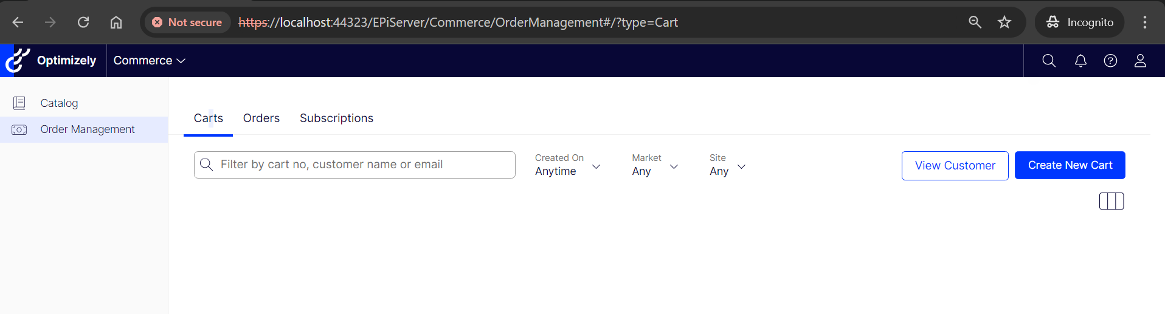Image resolution: width=1165 pixels, height=314 pixels.
Task: Toggle the column layout settings icon
Action: pyautogui.click(x=1111, y=201)
